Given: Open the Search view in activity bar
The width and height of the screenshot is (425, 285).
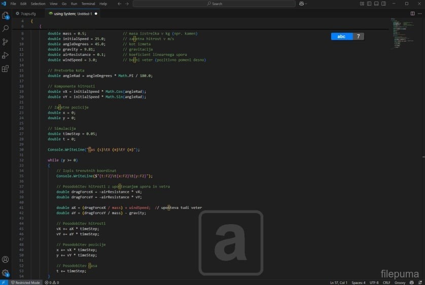Looking at the screenshot, I should [x=6, y=29].
